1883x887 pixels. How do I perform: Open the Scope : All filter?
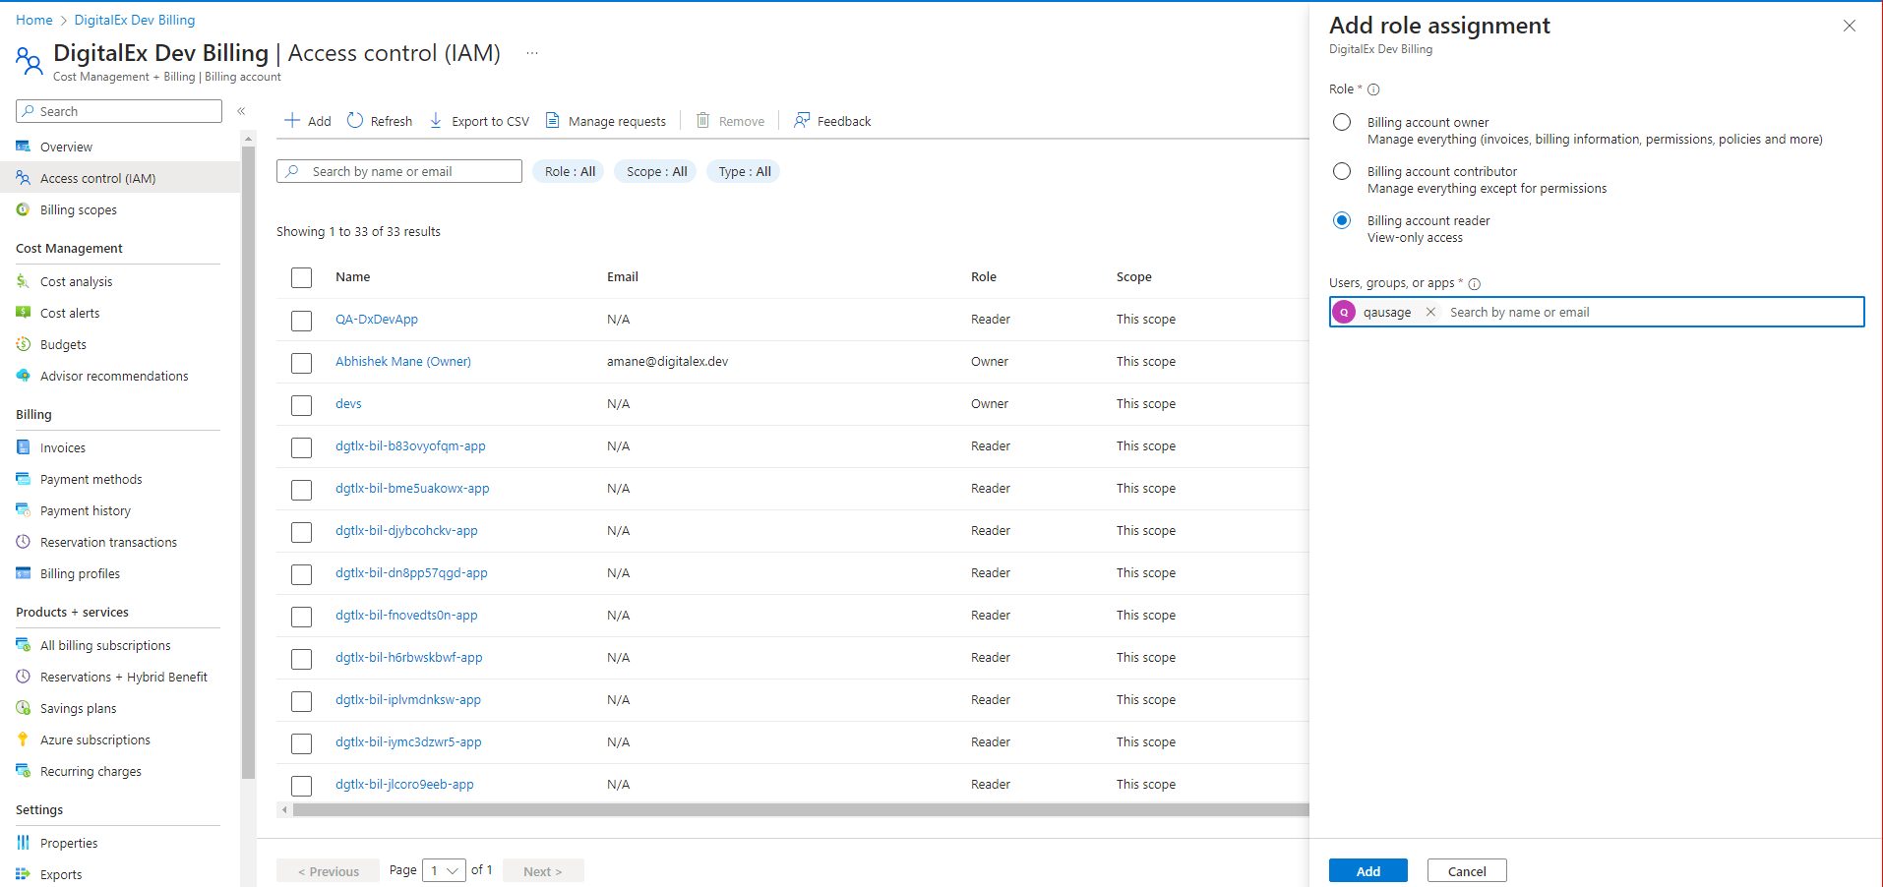[x=656, y=171]
